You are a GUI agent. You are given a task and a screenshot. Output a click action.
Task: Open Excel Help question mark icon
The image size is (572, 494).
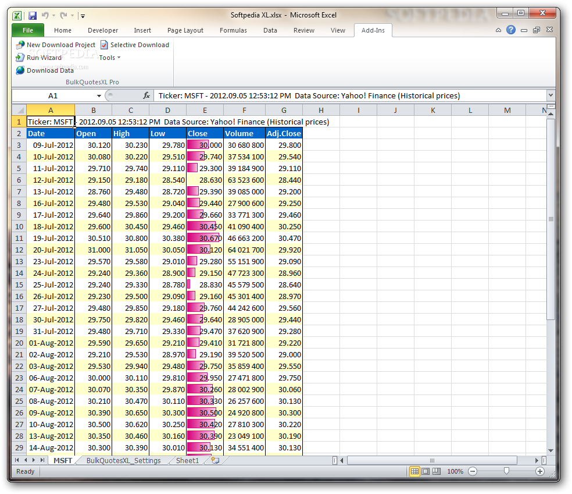[x=511, y=30]
